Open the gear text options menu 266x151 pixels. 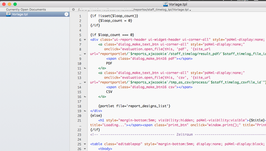(73, 9)
